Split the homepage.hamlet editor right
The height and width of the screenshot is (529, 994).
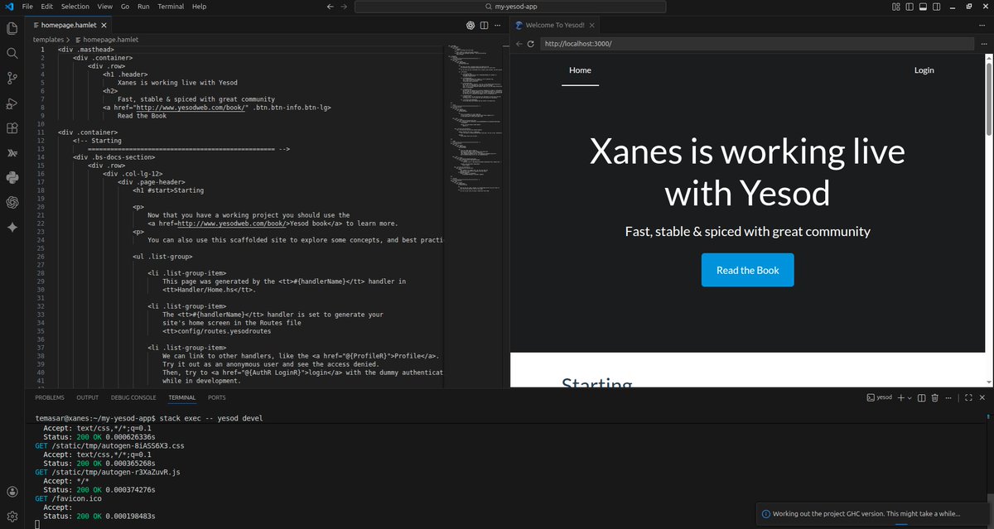click(483, 26)
